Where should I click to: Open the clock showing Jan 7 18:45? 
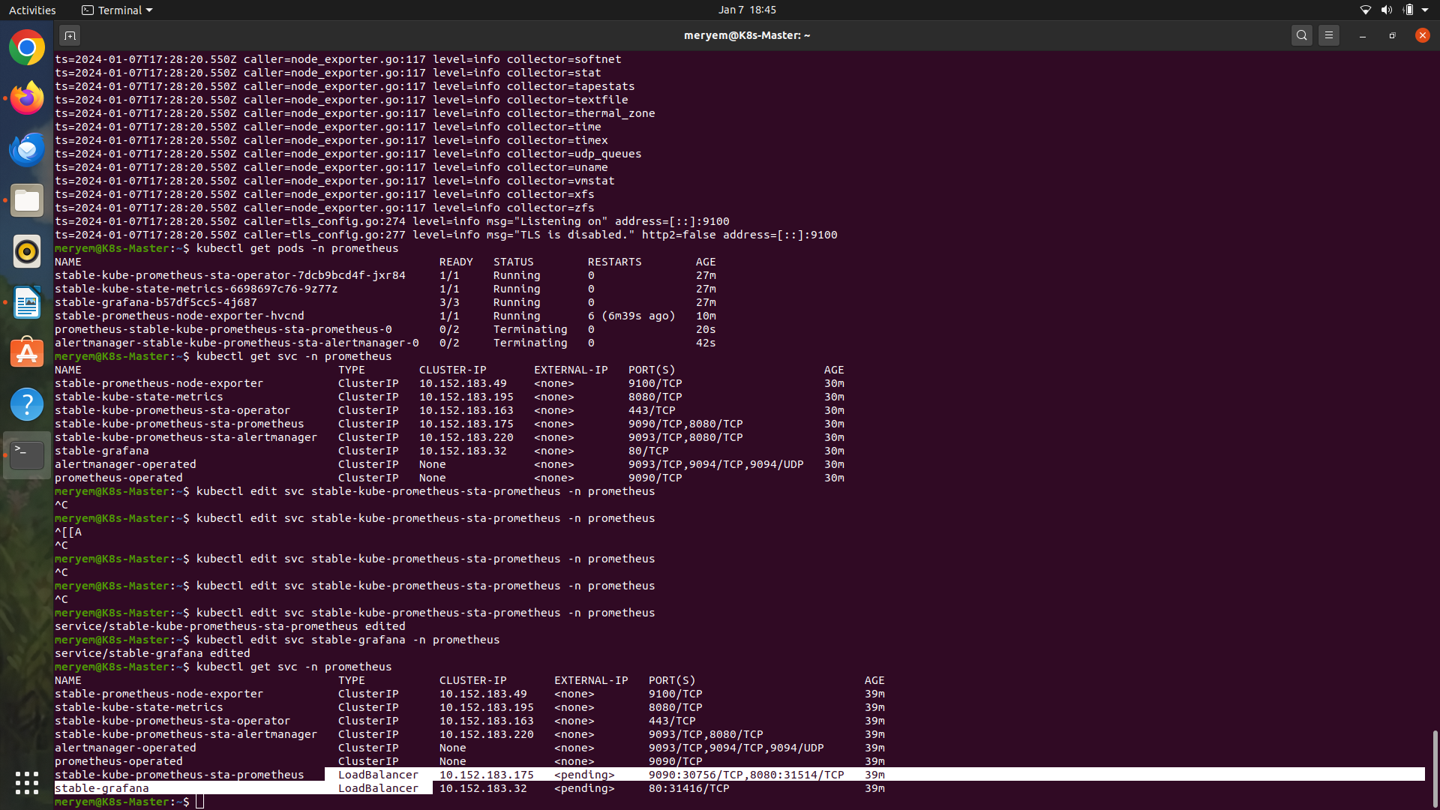(746, 10)
